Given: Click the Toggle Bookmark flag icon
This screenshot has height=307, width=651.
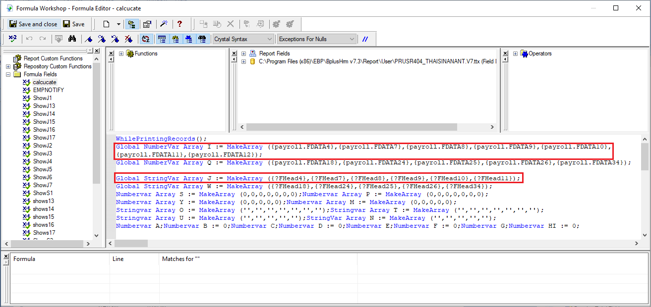Looking at the screenshot, I should tap(89, 39).
